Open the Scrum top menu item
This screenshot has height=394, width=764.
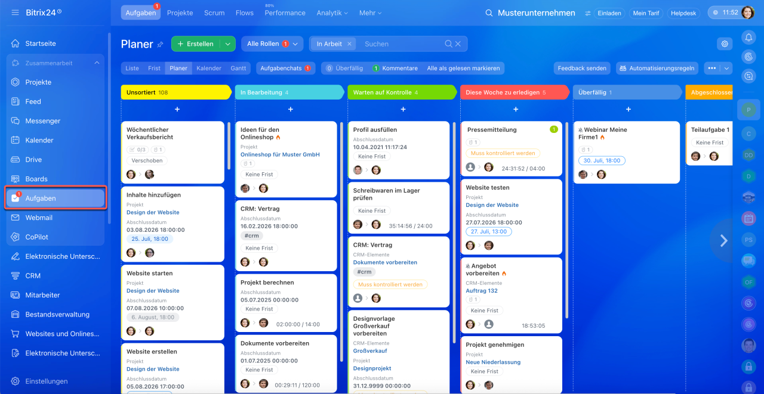click(x=214, y=13)
